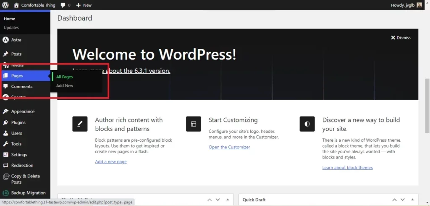Click the Tools wrench icon

click(5, 144)
